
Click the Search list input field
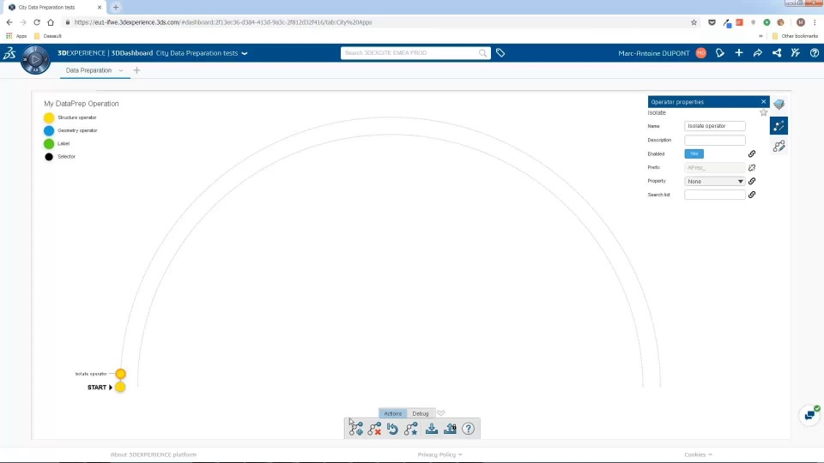tap(715, 195)
